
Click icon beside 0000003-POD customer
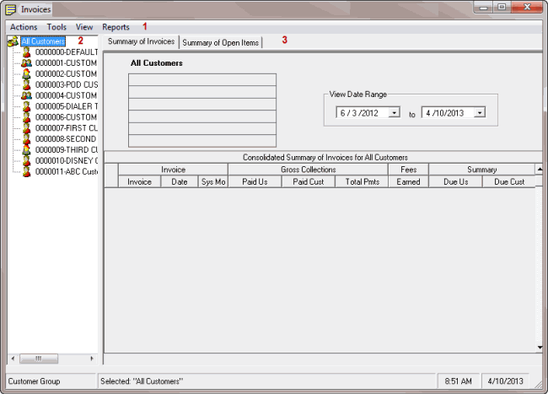coord(27,84)
